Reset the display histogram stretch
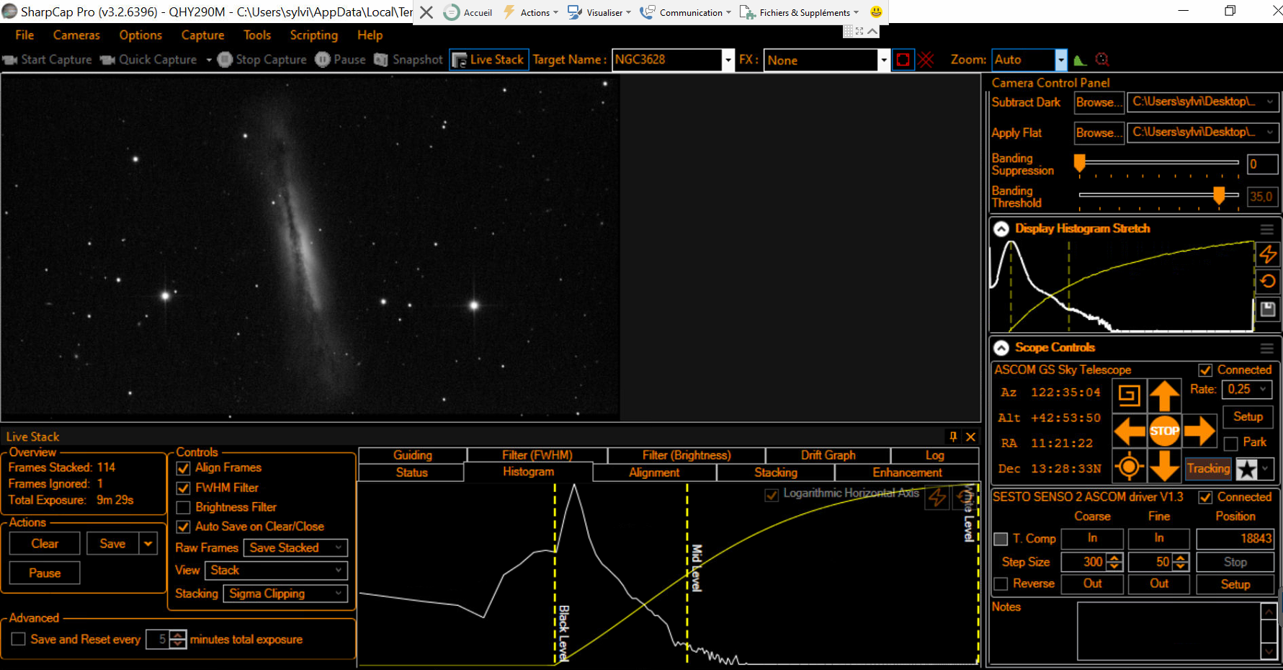 coord(1268,282)
